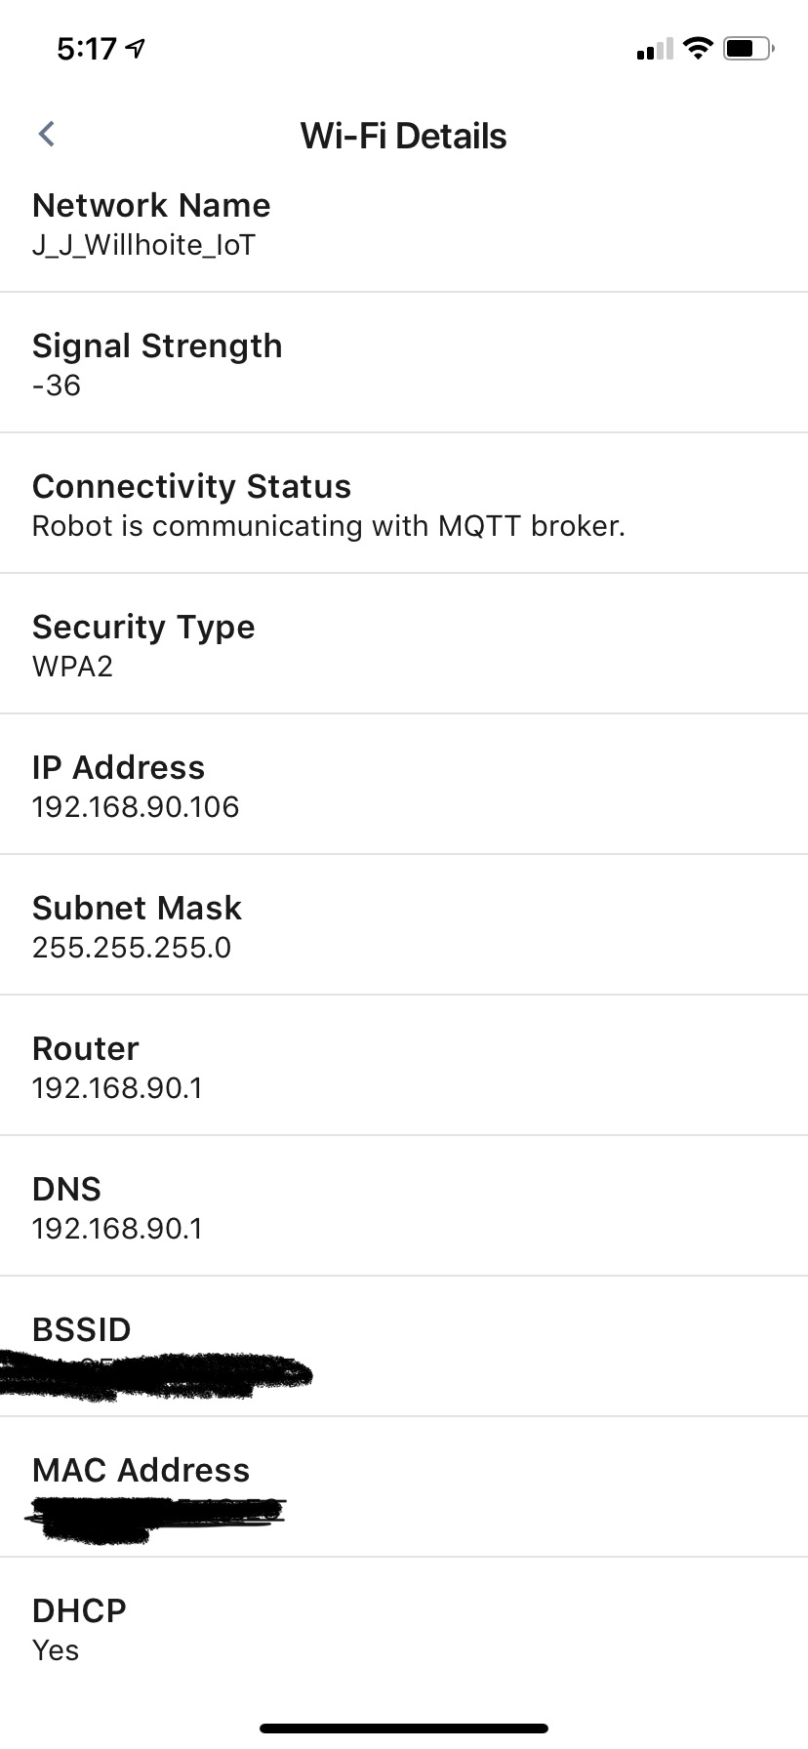Select the Subnet Mask row

click(404, 926)
